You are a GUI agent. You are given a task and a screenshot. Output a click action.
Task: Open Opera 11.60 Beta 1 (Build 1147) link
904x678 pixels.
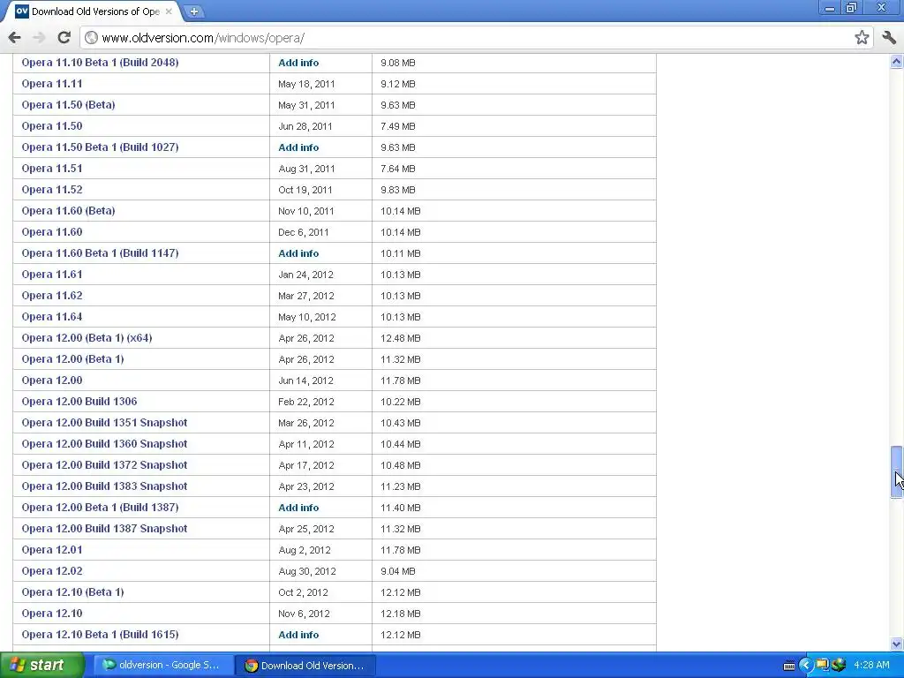coord(100,253)
